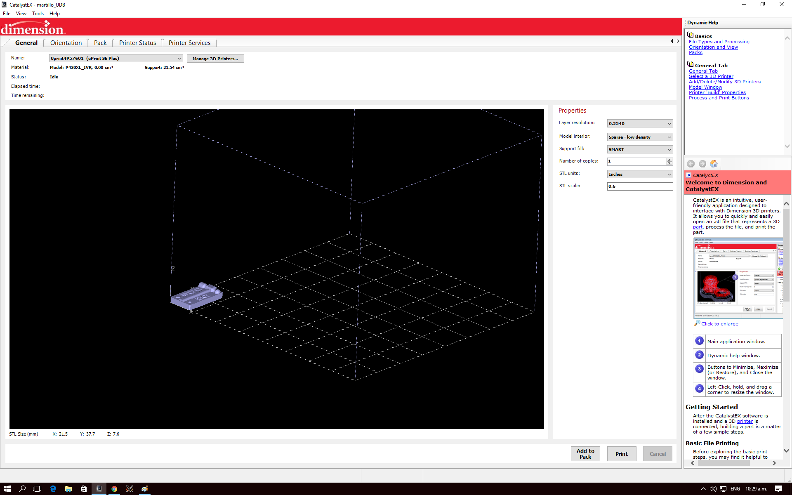This screenshot has height=495, width=792.
Task: Switch to the Printer Services tab
Action: click(189, 43)
